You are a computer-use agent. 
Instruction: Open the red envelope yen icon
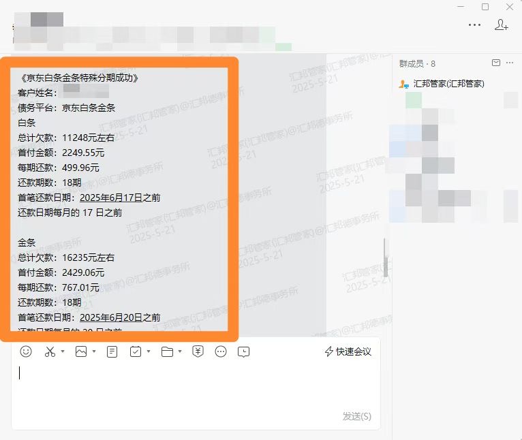(198, 351)
